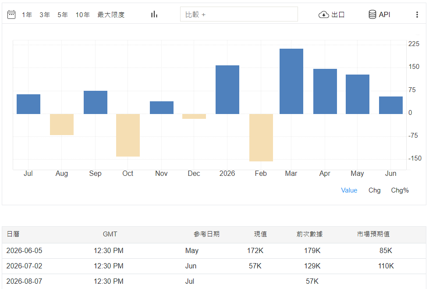Click the Dec small negative bar
This screenshot has height=289, width=429.
194,116
